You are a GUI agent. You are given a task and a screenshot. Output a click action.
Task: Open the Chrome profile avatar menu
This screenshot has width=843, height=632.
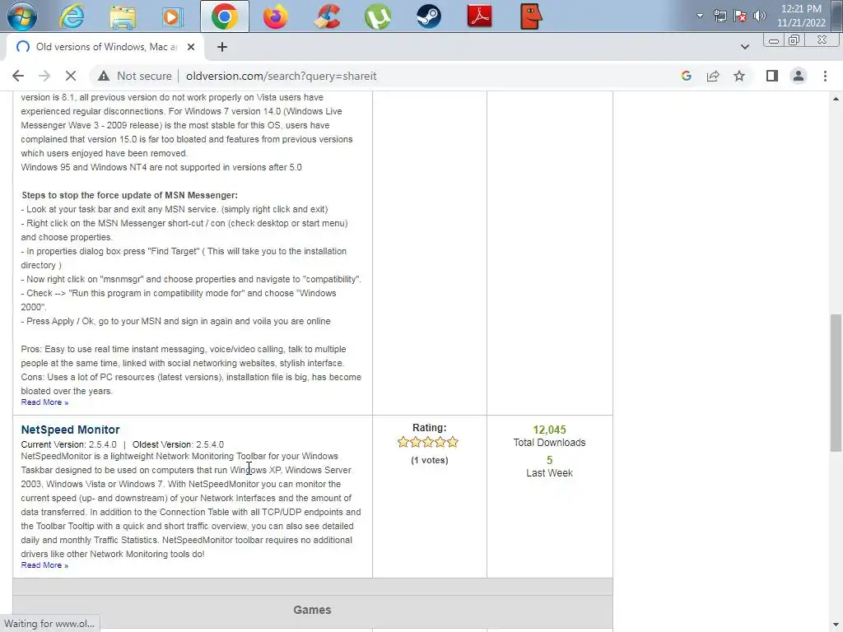point(799,76)
